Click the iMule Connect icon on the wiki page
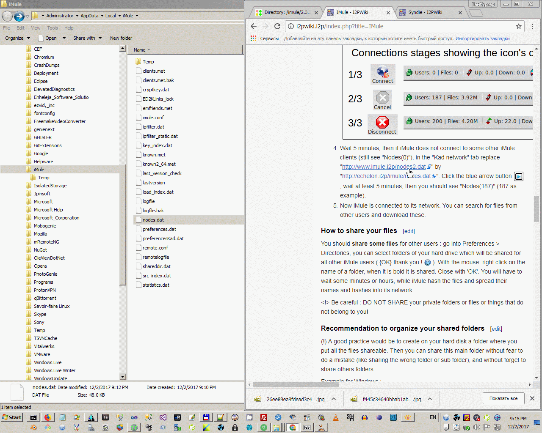Viewport: 542px width, 433px height. point(383,74)
